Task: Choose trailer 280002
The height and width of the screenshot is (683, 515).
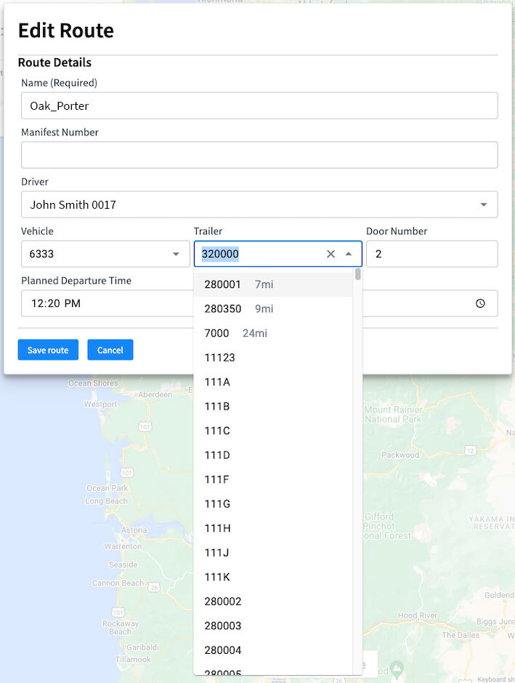Action: pyautogui.click(x=273, y=602)
